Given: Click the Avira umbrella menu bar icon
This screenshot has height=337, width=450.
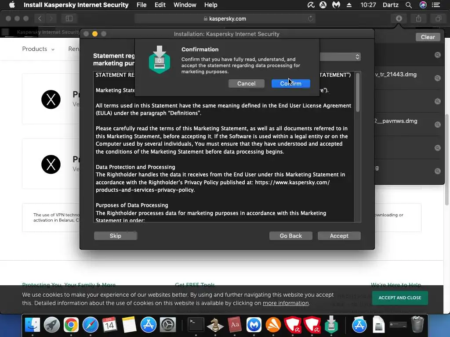Looking at the screenshot, I should 311,5.
